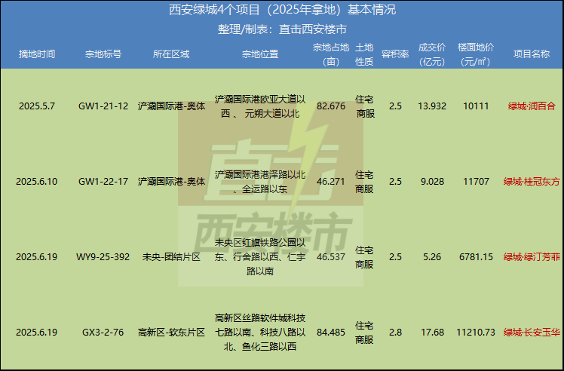Image resolution: width=564 pixels, height=371 pixels.
Task: Click the 高新区-软东片区 region cell
Action: click(171, 332)
